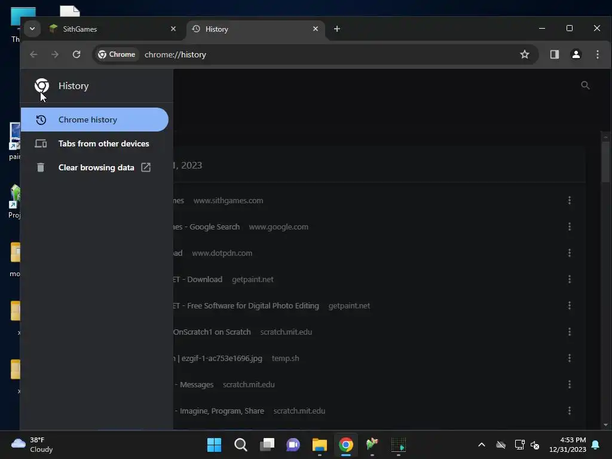Open the Messages scratch.mit.edu history entry

194,384
